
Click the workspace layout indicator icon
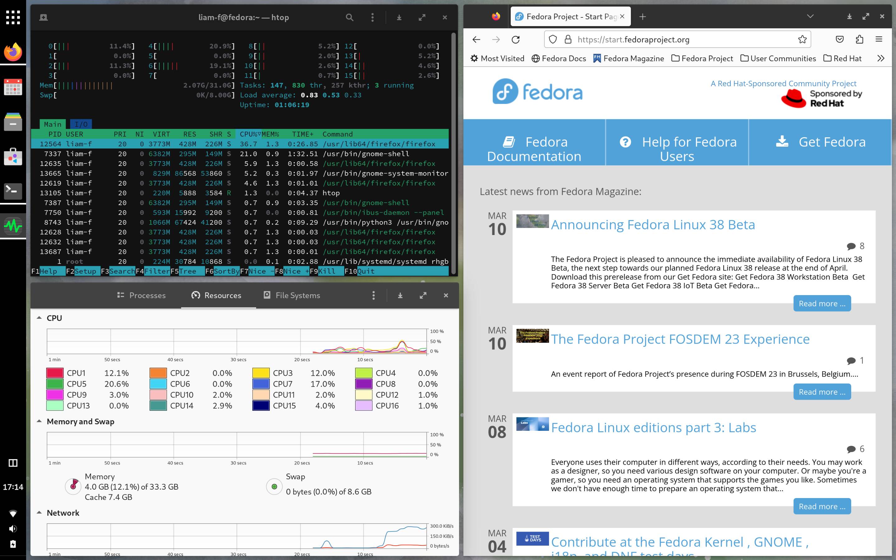13,463
